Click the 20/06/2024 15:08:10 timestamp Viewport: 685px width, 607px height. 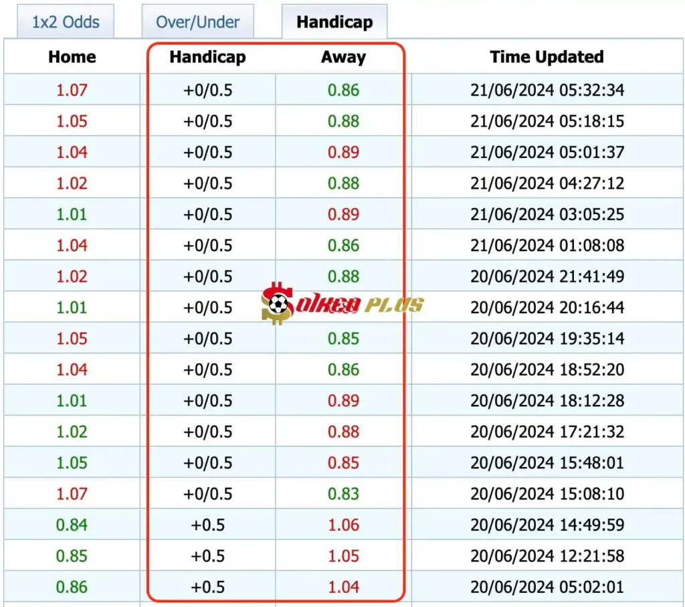coord(547,494)
